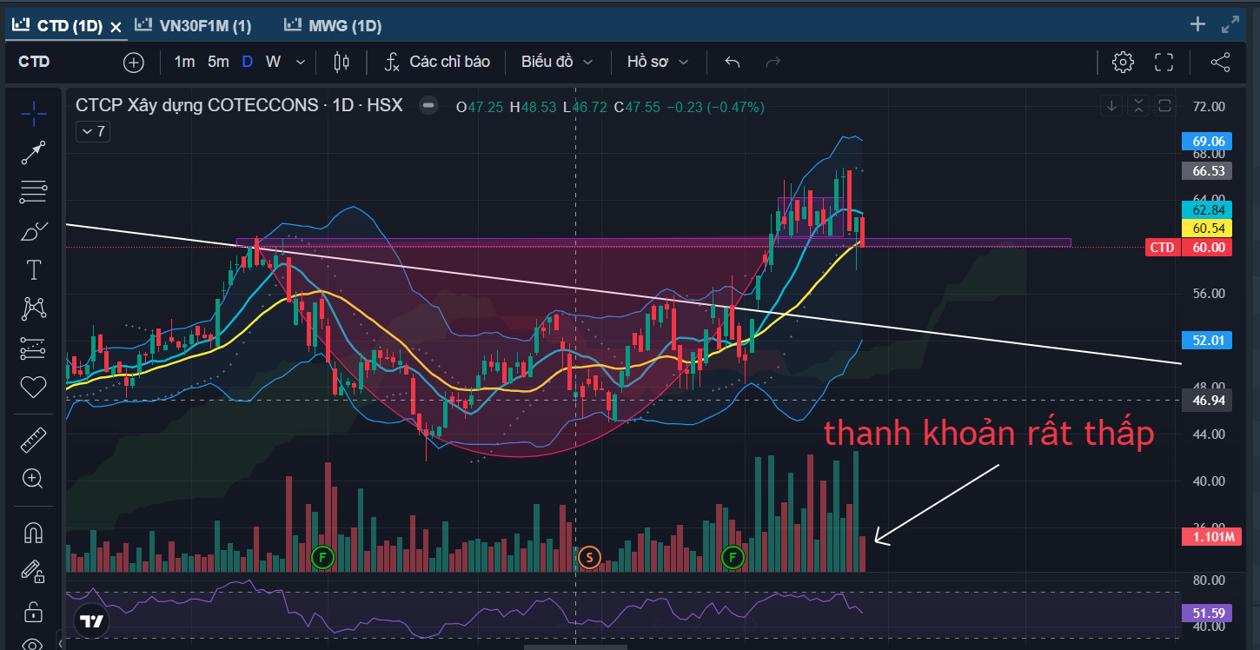The height and width of the screenshot is (650, 1260).
Task: Click the 51.59 purple RSI label
Action: point(1208,614)
